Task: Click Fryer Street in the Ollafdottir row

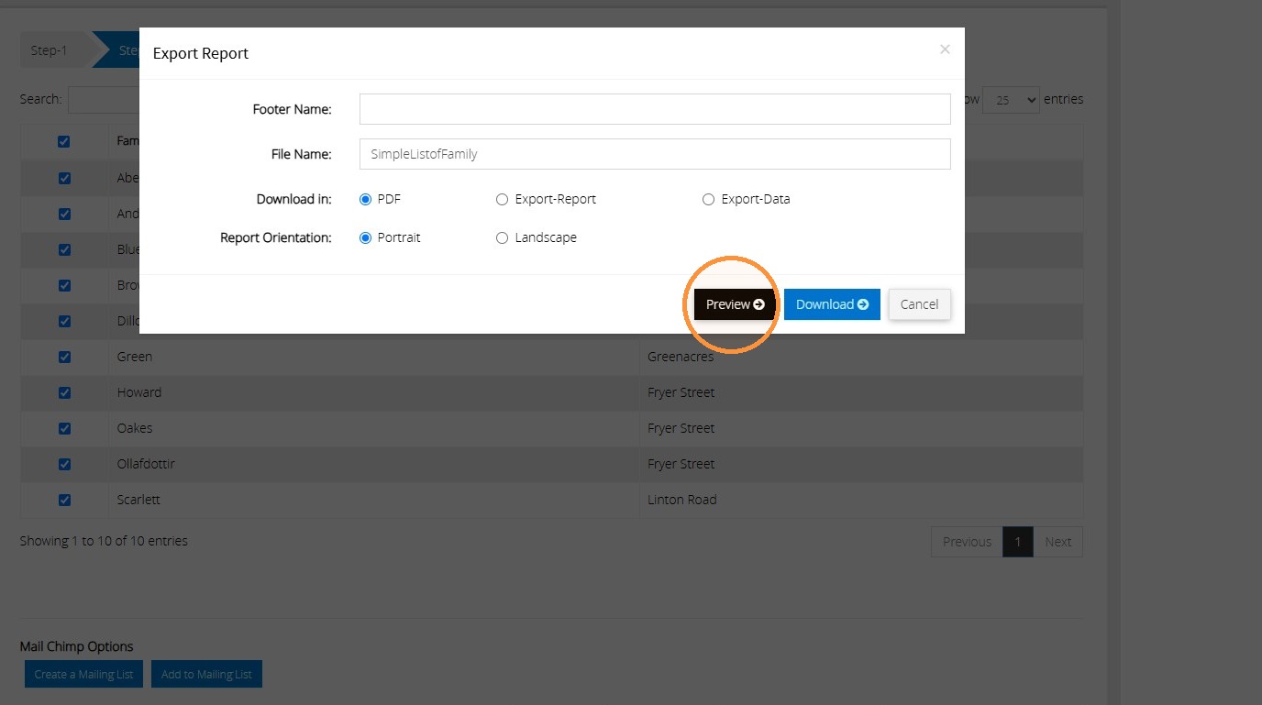Action: pyautogui.click(x=681, y=464)
